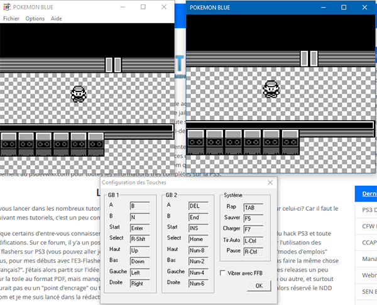Minimize the right blue-titled POKEMON BLUE window
This screenshot has width=377, height=305.
pos(324,8)
